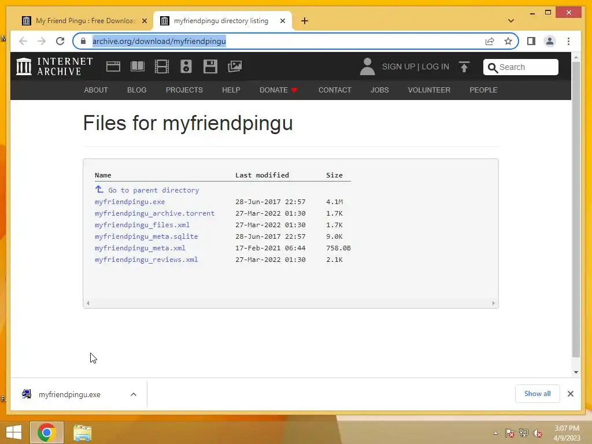
Task: Download myfriendpingu.exe link
Action: (x=130, y=202)
